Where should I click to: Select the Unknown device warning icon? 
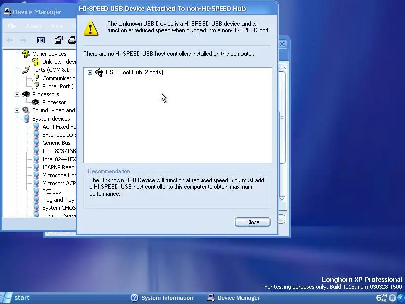(x=36, y=62)
